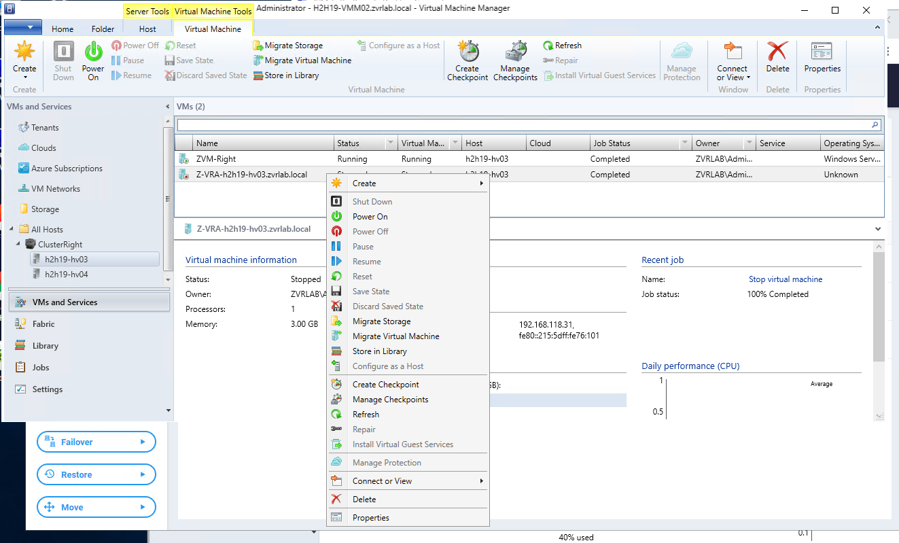The image size is (899, 543).
Task: Choose Refresh from the context menu
Action: [x=408, y=415]
